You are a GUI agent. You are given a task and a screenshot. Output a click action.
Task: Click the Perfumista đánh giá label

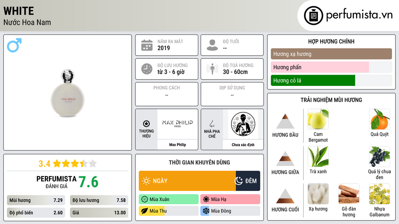(56, 182)
